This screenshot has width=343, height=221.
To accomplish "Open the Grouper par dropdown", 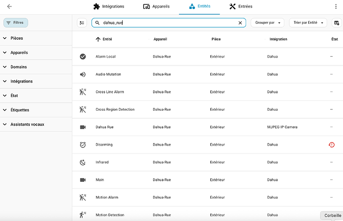I will coord(267,23).
